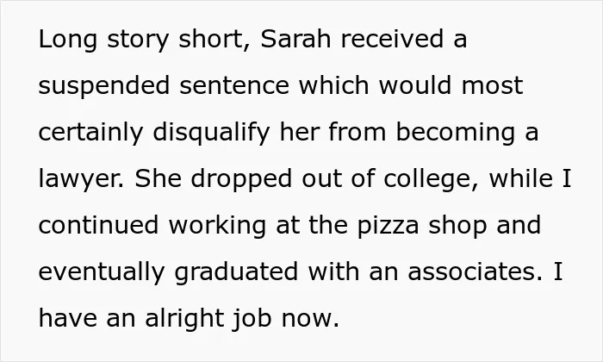
Task: Click the word 'graduated'
Action: [236, 272]
